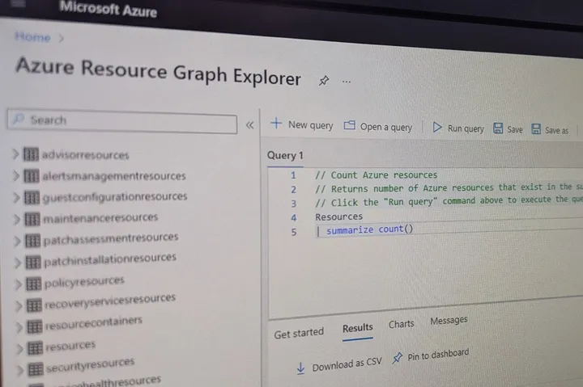Click the Open a query folder icon
The width and height of the screenshot is (583, 387).
pyautogui.click(x=350, y=125)
